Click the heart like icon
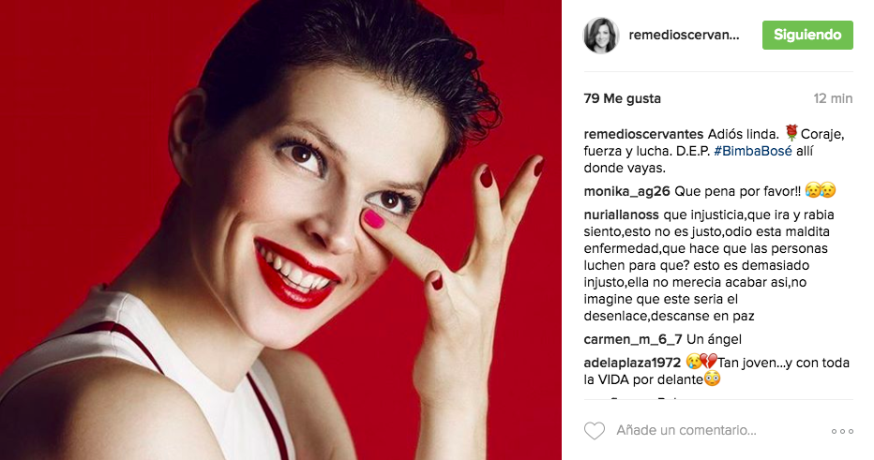 pyautogui.click(x=595, y=430)
